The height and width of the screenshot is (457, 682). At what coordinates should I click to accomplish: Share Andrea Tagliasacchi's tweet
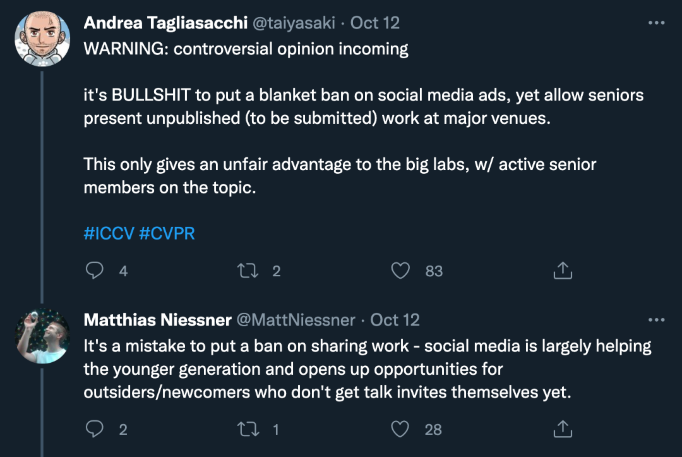[x=562, y=271]
